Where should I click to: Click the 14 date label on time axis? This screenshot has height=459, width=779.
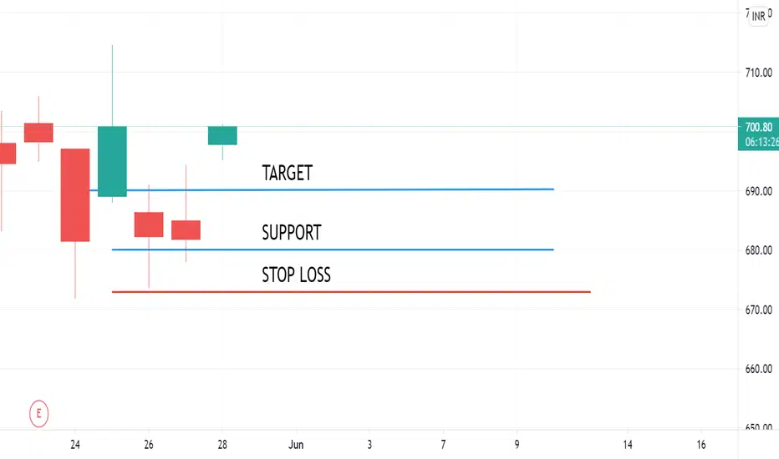point(628,445)
